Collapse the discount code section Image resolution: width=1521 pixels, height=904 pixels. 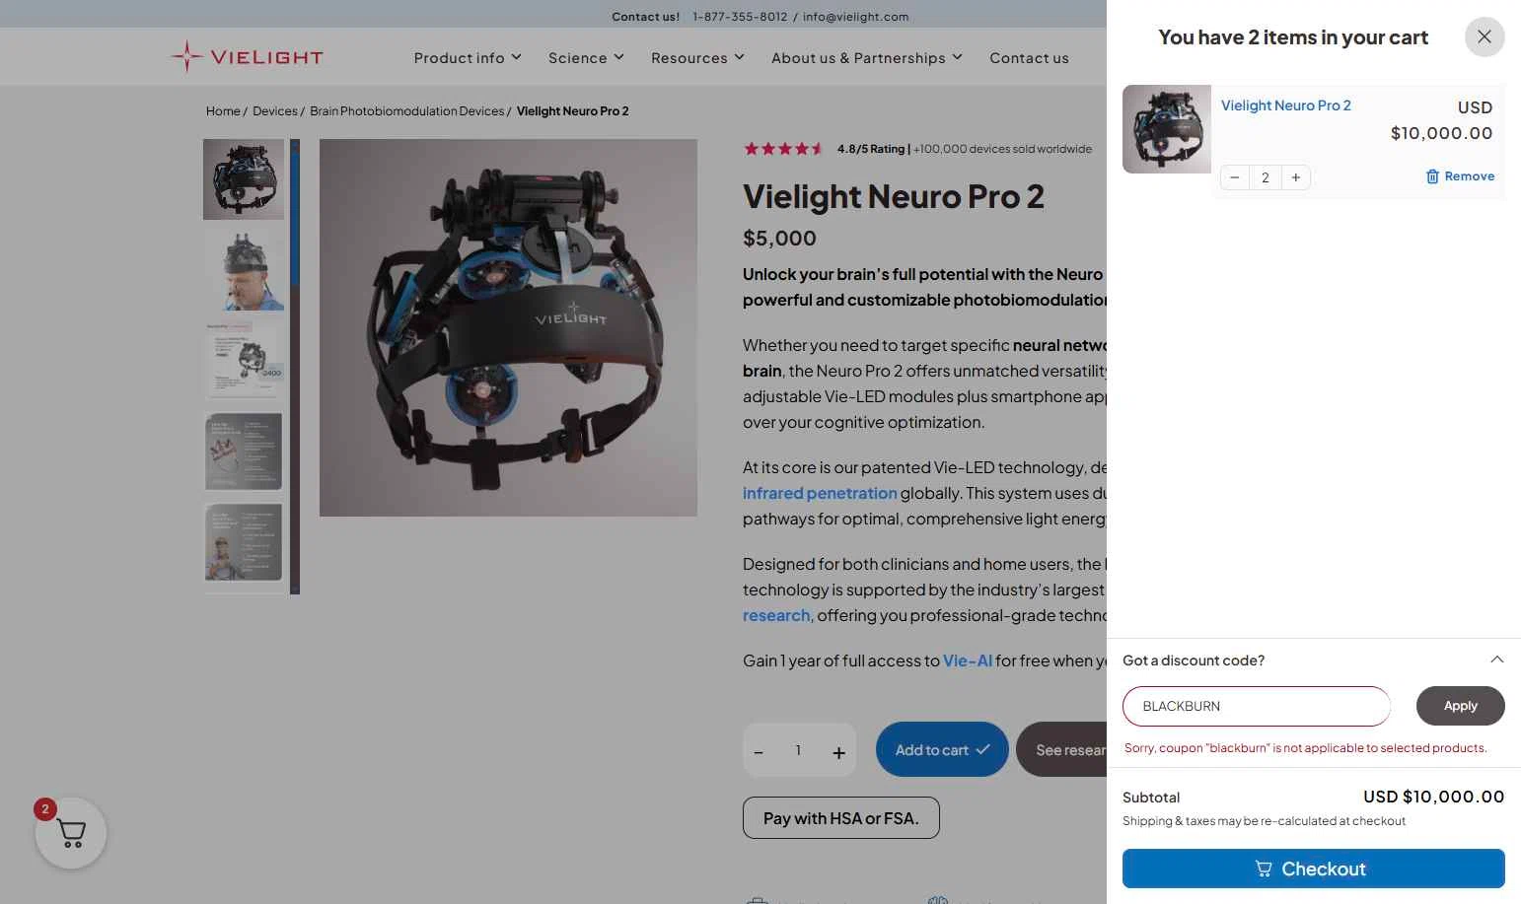(x=1496, y=660)
